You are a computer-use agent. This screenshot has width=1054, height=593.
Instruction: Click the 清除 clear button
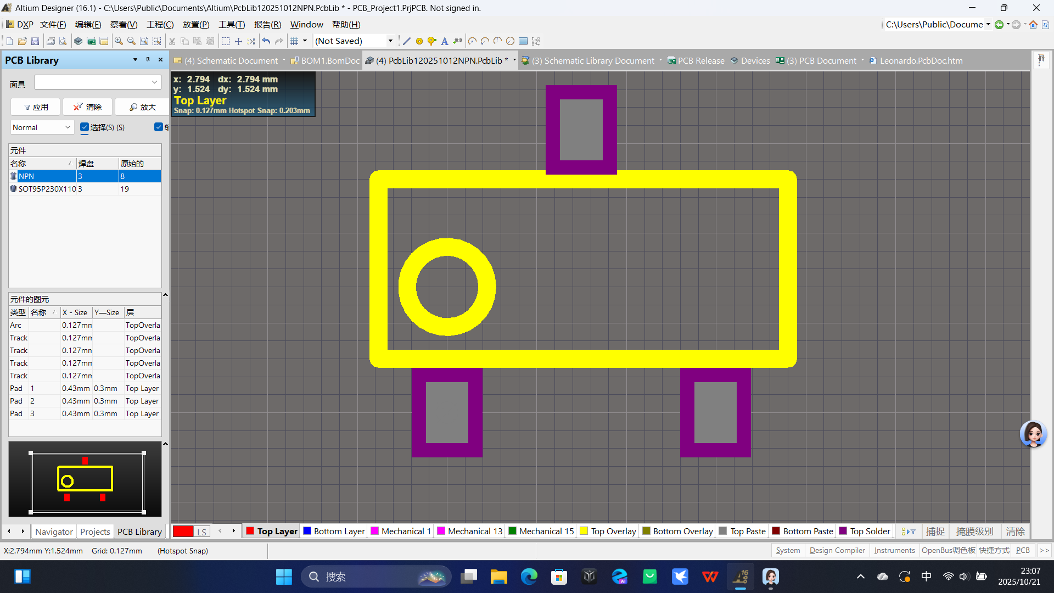pyautogui.click(x=88, y=107)
